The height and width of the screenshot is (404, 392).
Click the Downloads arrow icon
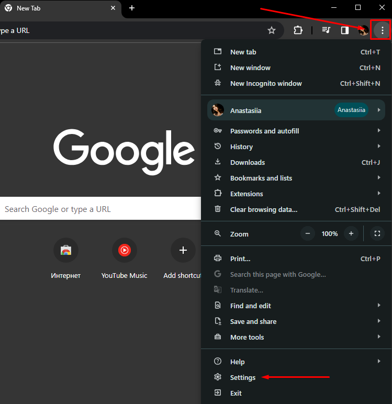[218, 162]
